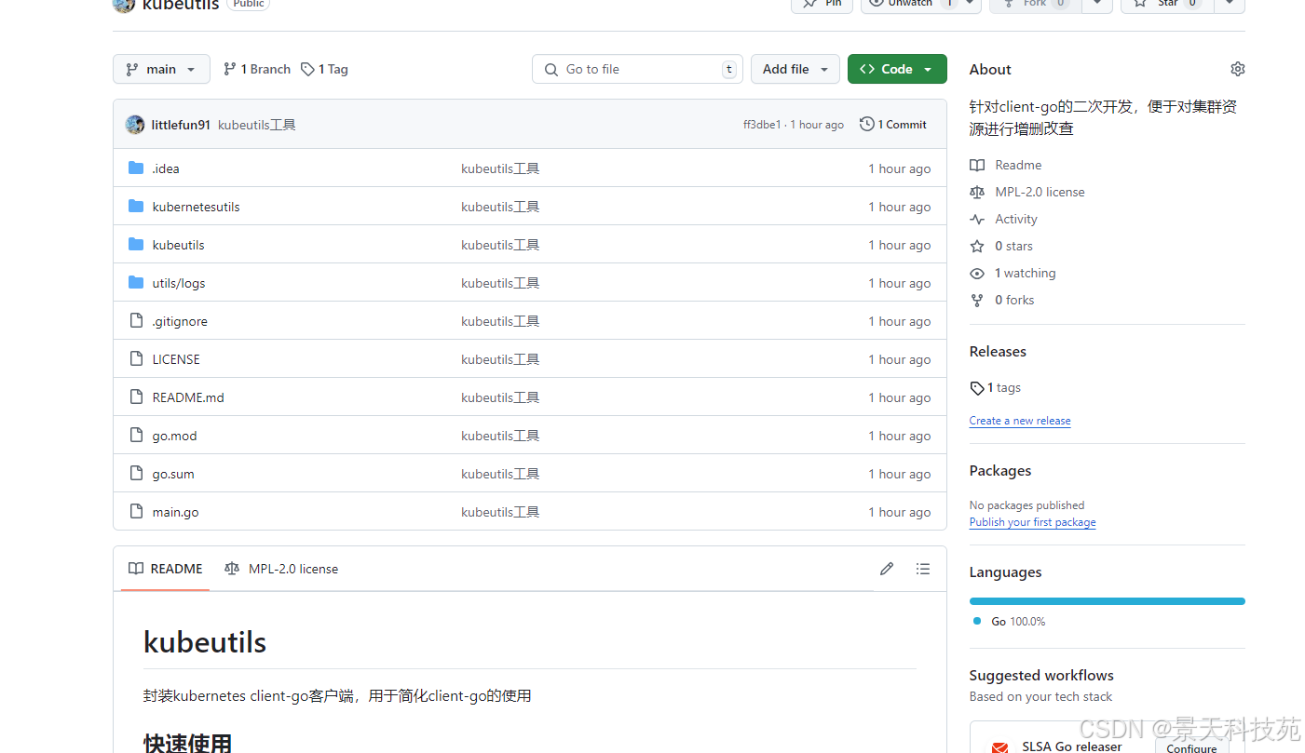This screenshot has height=753, width=1305.
Task: Open the Releases heading link
Action: (x=998, y=351)
